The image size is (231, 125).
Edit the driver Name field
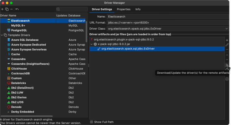coord(168,16)
